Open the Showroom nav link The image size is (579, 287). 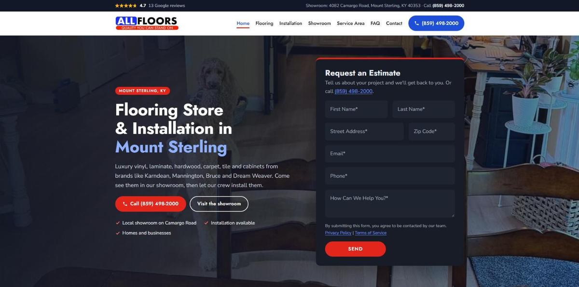click(x=319, y=23)
